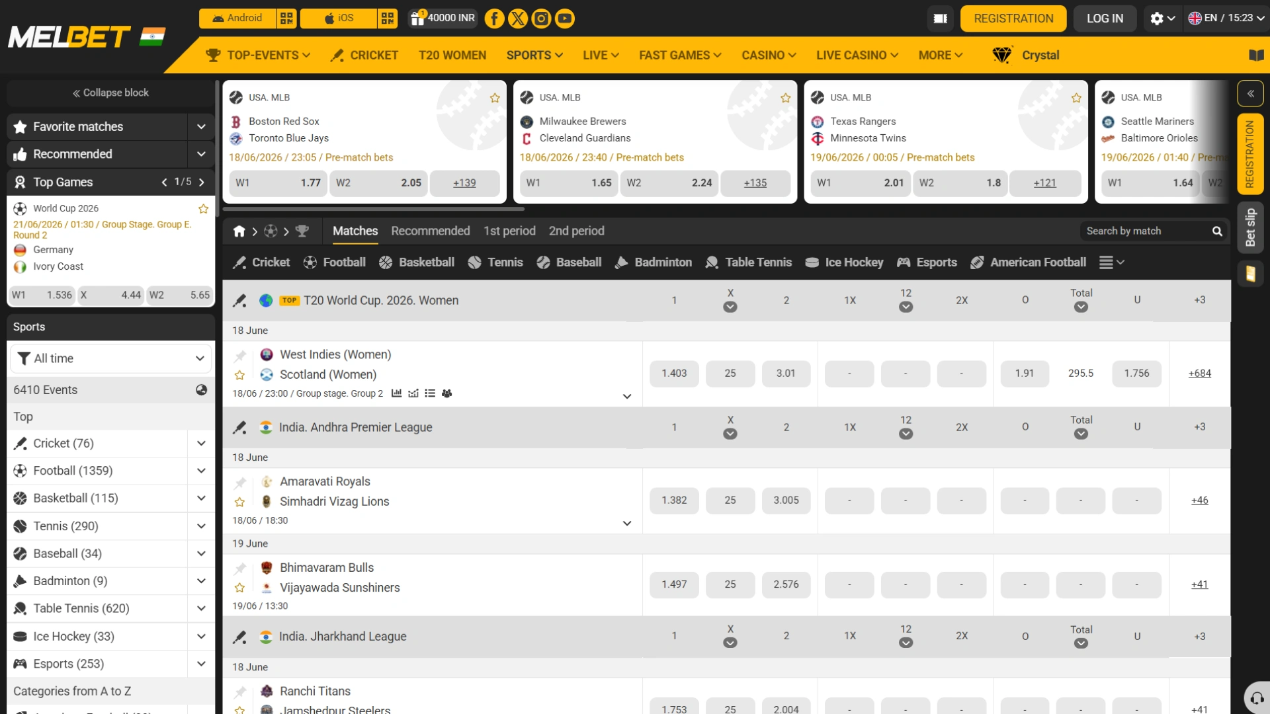Open the Facebook social icon

pyautogui.click(x=494, y=19)
